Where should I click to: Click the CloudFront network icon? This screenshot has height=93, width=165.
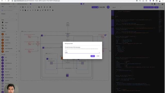pos(3,75)
